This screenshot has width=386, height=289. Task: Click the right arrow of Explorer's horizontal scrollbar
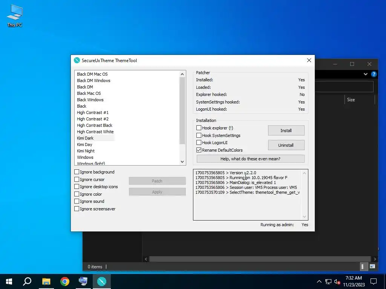tap(375, 259)
